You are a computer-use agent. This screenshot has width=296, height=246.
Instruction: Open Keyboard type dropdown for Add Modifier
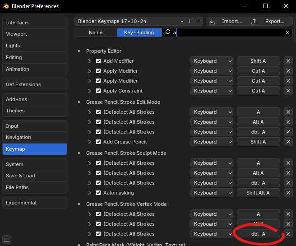pyautogui.click(x=212, y=61)
